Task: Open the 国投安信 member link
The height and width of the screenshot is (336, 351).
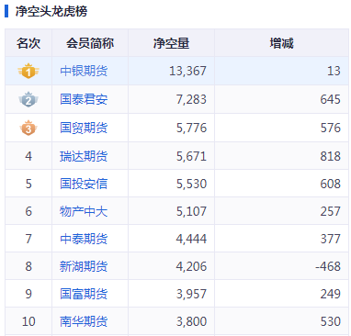Action: [x=84, y=184]
